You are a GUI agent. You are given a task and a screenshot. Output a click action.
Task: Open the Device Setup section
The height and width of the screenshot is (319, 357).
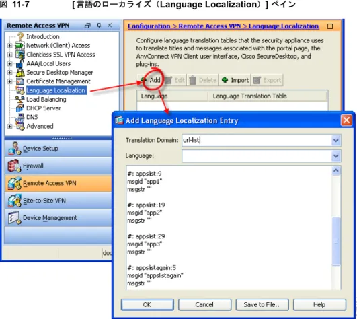coord(58,148)
